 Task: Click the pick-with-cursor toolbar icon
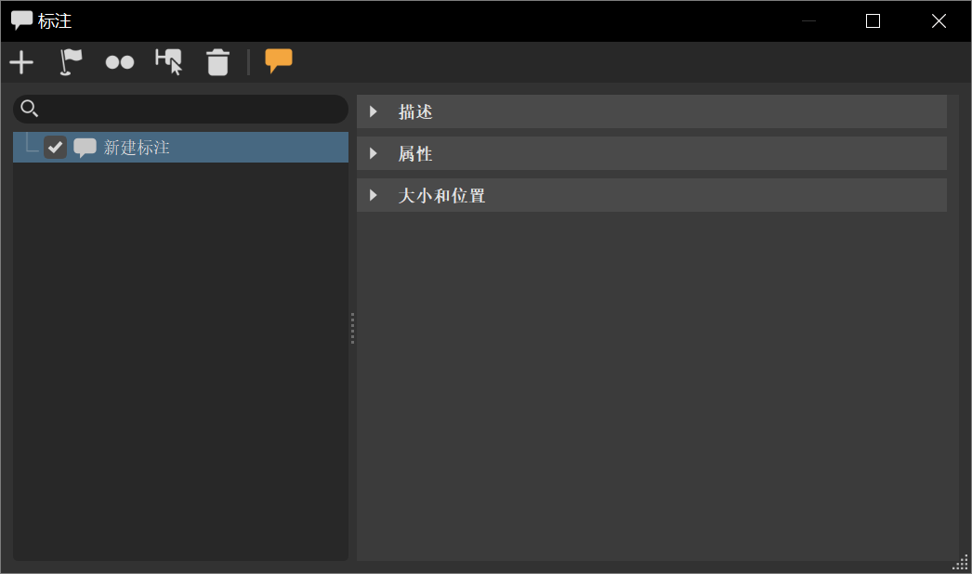point(168,62)
